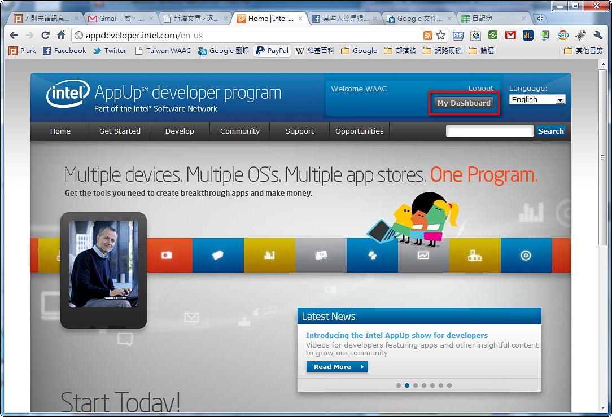Click the yellow bar chart tile
The image size is (612, 417).
[269, 255]
